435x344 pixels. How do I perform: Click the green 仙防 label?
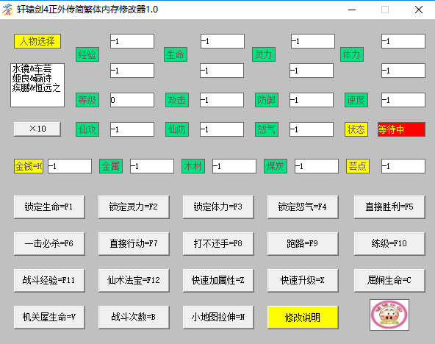pos(177,129)
